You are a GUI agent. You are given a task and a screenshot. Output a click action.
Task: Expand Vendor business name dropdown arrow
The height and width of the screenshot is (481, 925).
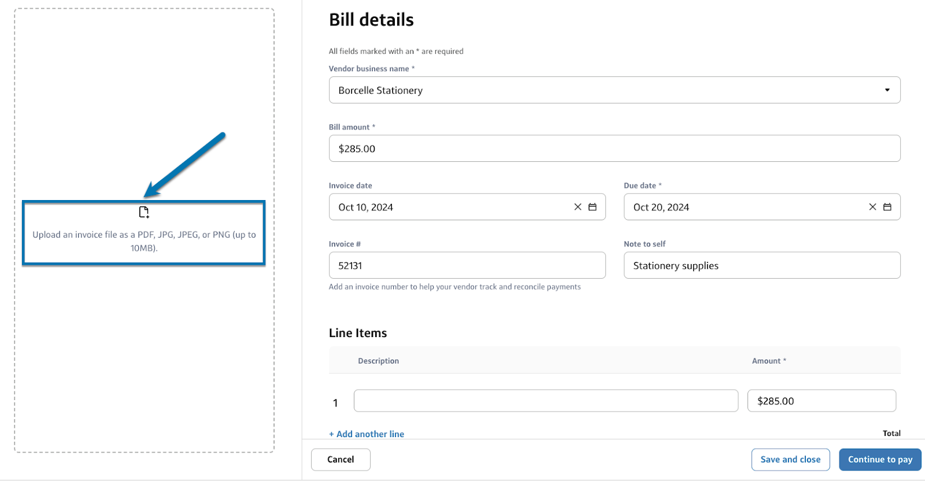coord(887,90)
